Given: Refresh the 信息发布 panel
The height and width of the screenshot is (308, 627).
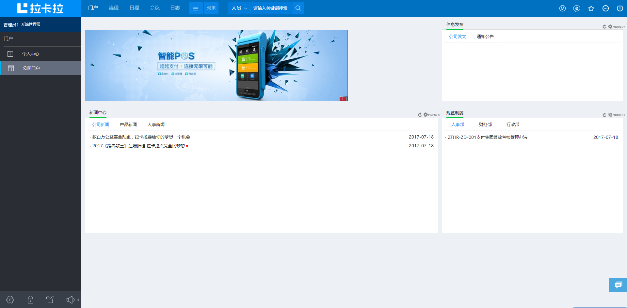Looking at the screenshot, I should click(x=604, y=27).
